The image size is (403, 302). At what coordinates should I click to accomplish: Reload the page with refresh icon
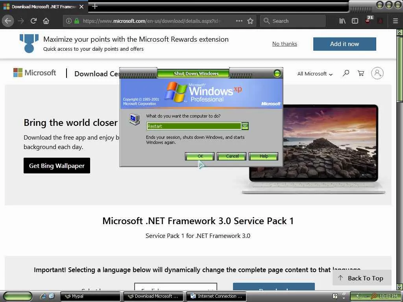click(33, 21)
